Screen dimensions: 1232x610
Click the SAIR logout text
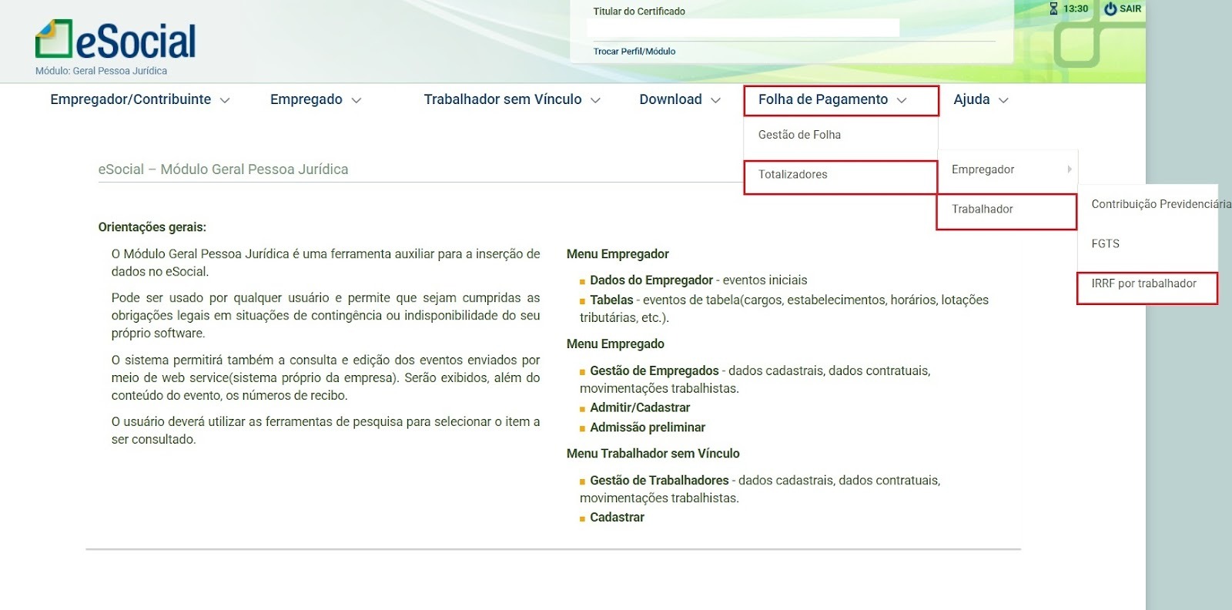point(1130,8)
